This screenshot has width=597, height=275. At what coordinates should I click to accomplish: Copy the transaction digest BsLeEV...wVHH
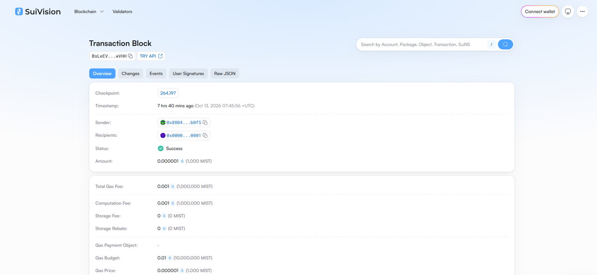coord(130,56)
